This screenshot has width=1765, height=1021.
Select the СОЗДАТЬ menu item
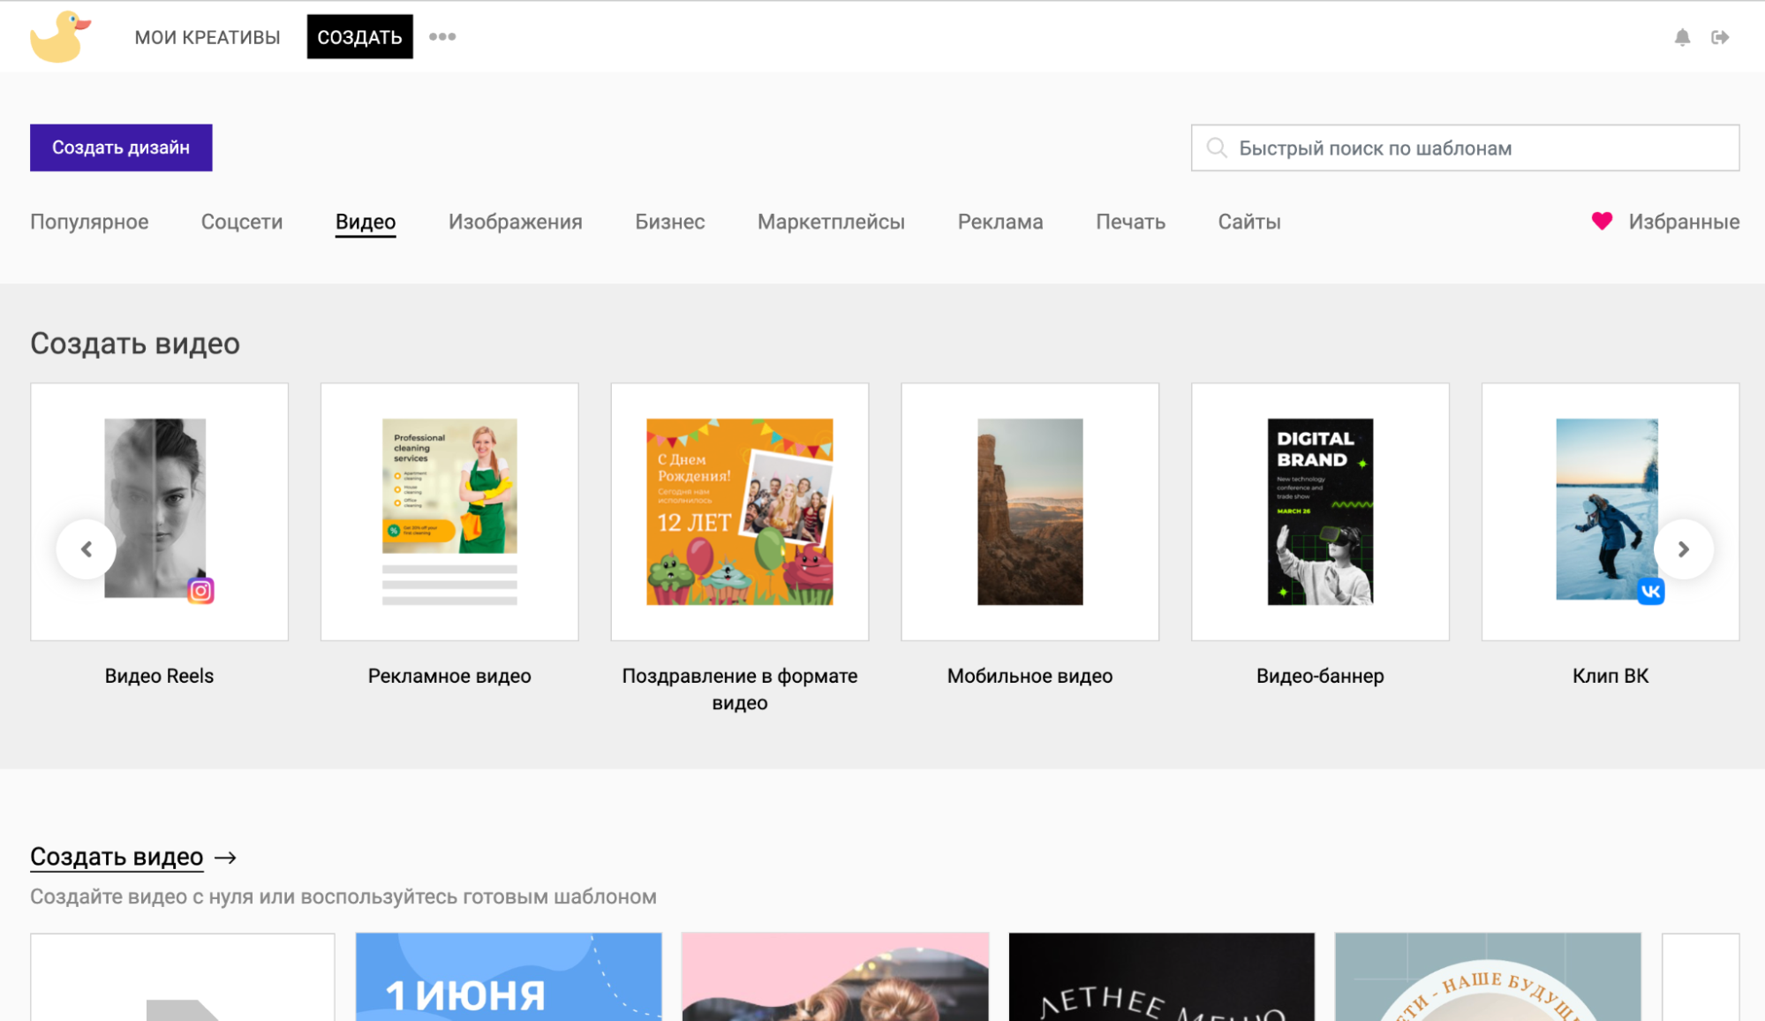pyautogui.click(x=359, y=37)
